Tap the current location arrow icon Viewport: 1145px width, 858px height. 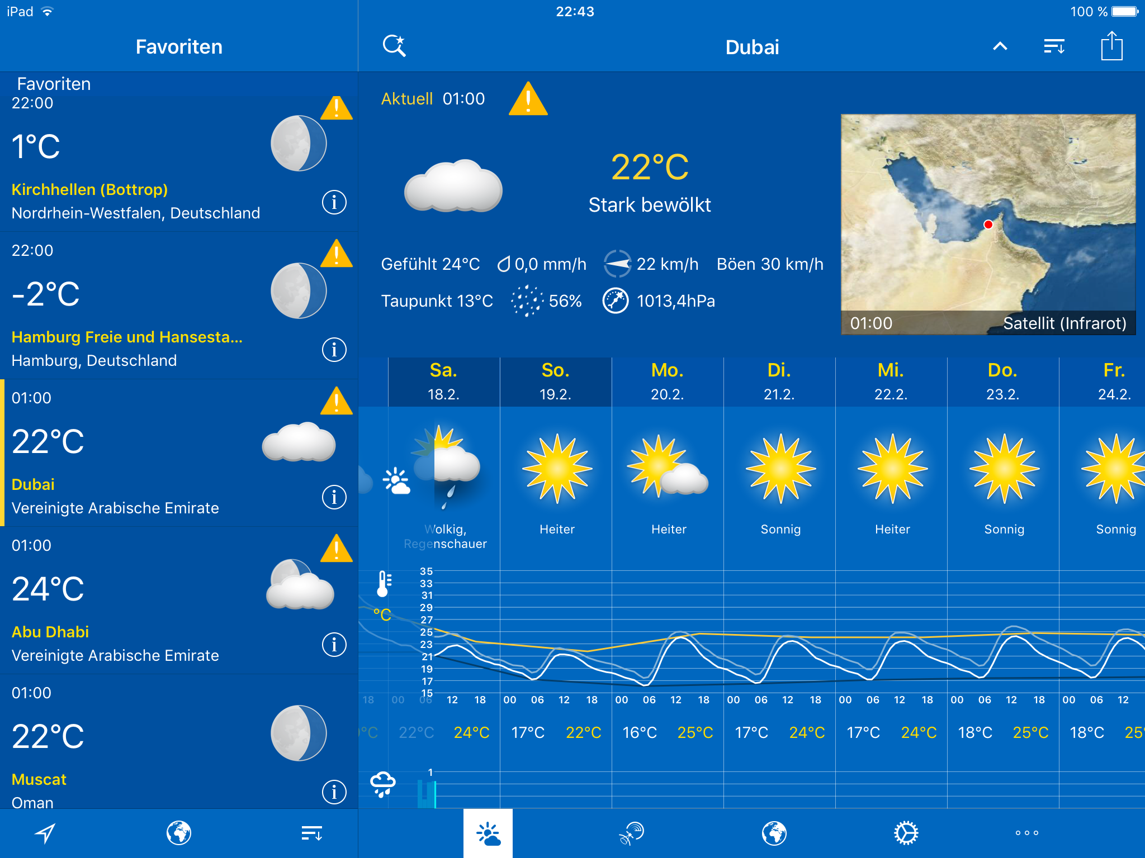pos(45,833)
